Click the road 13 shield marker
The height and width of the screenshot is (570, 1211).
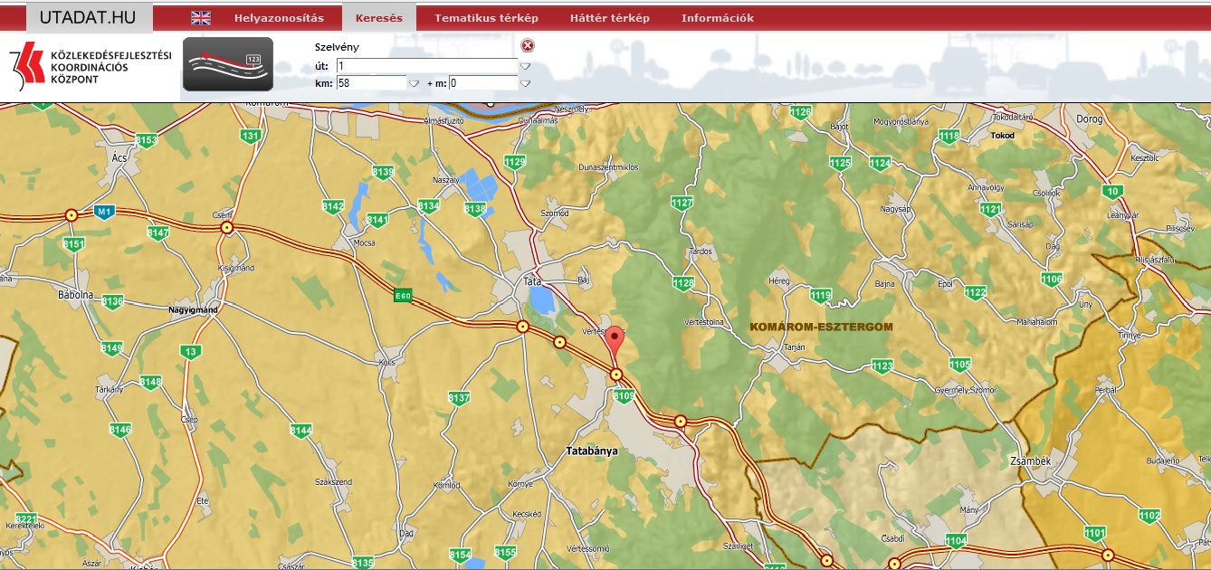tap(190, 352)
